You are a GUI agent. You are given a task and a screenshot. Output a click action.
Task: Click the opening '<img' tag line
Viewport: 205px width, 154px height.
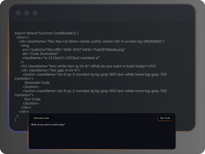(25, 45)
